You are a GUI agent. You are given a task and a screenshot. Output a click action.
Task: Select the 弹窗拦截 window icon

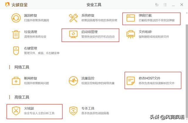point(130,18)
